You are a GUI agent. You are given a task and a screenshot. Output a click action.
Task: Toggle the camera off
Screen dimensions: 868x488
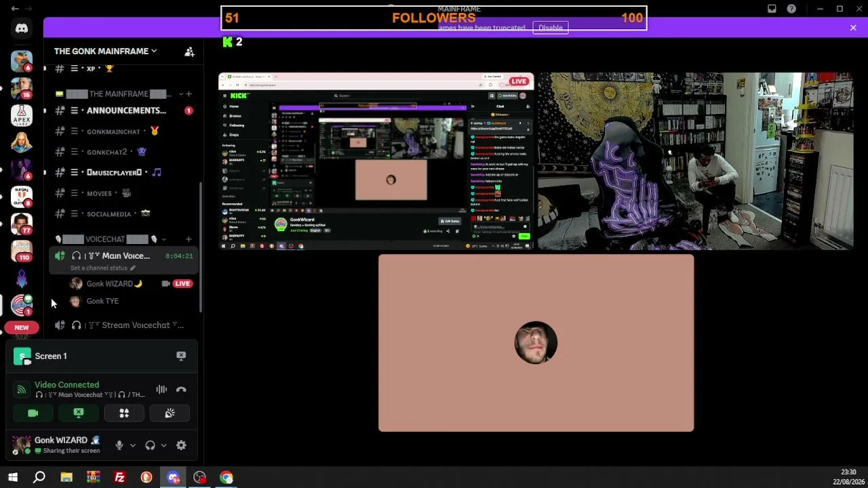pos(33,413)
